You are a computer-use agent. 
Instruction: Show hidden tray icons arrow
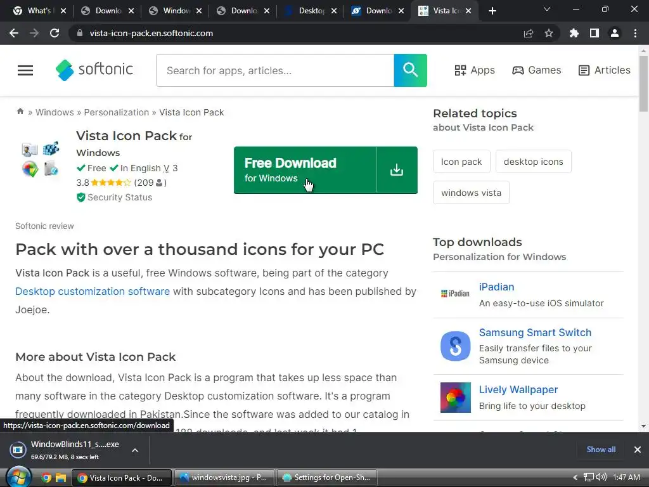tap(575, 477)
